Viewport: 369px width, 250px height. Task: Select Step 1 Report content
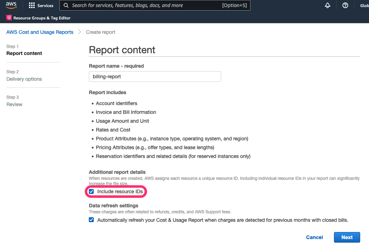24,53
